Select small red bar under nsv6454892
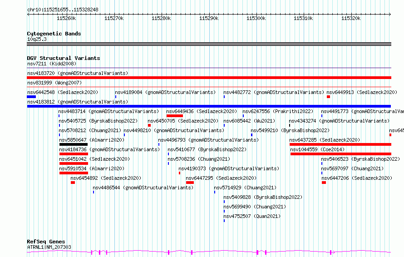The image size is (404, 257). [73, 183]
